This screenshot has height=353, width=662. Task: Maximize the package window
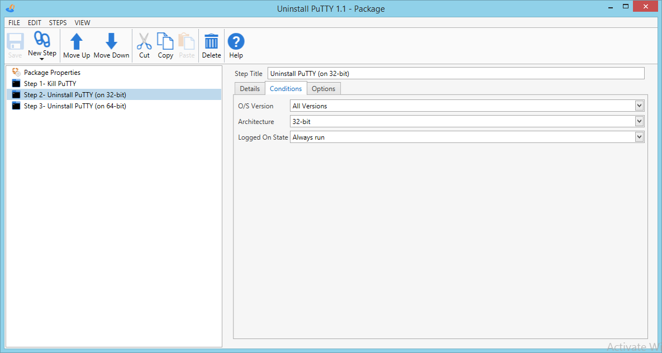[626, 6]
